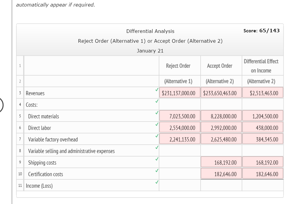Click the Income (Loss) row label
Viewport: 302px width, 204px height.
(x=39, y=186)
